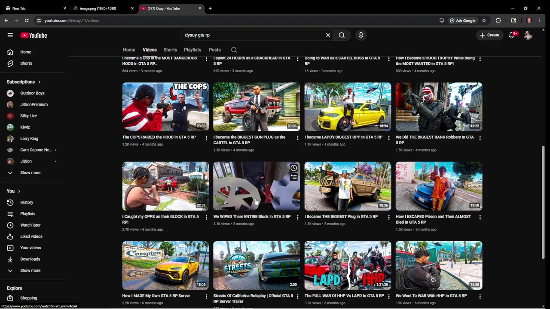Screen dimensions: 550x309
Task: Close the Dsay YouTube browser tab
Action: (200, 8)
